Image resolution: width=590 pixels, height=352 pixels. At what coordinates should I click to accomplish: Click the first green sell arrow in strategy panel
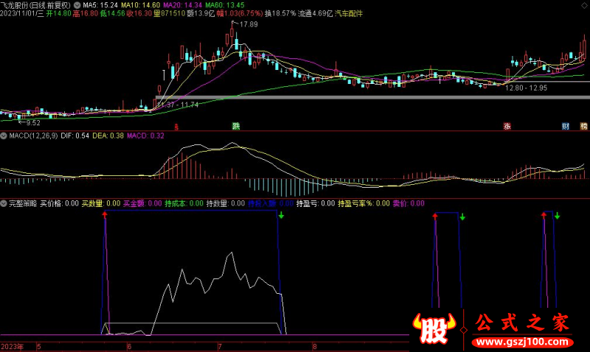point(281,216)
